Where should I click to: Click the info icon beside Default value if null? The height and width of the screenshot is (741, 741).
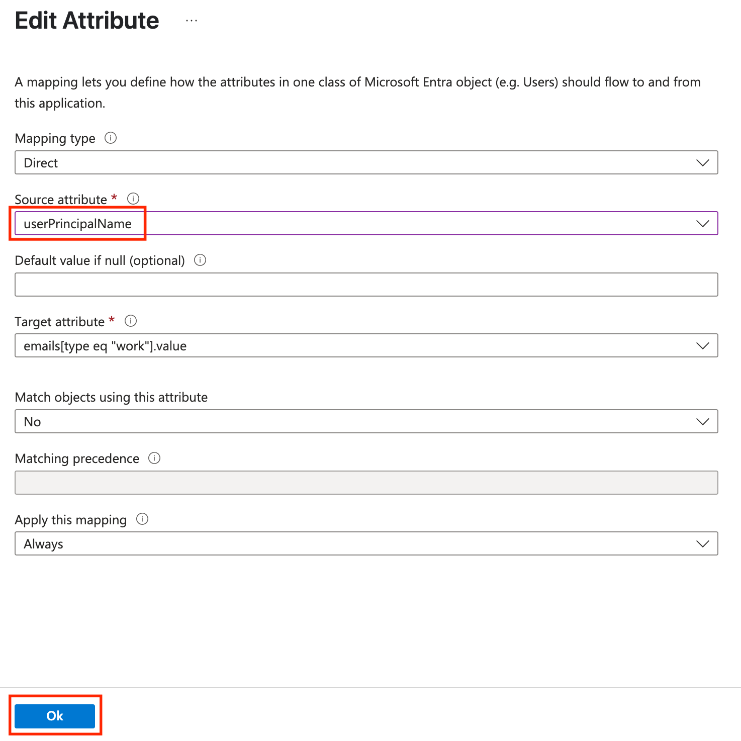click(x=200, y=260)
